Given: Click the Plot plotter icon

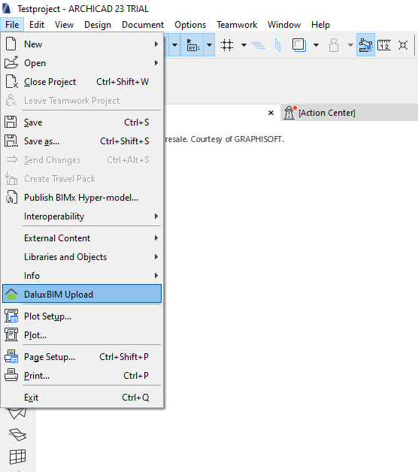Looking at the screenshot, I should coord(11,334).
